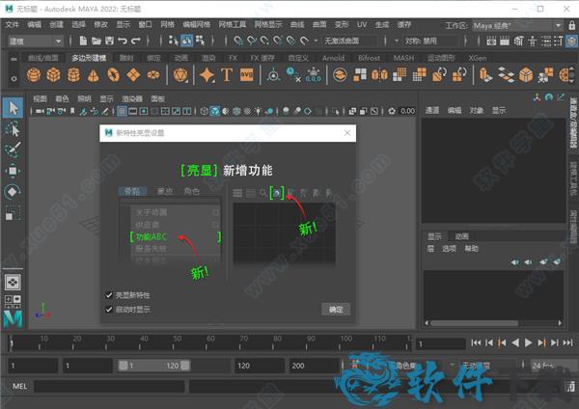This screenshot has width=579, height=409.
Task: Click the current frame input field
Action: pyautogui.click(x=441, y=343)
